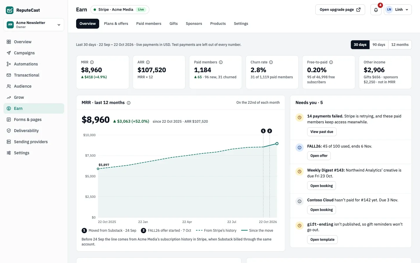
Task: Click chart marker 2 above the line
Action: (x=269, y=131)
